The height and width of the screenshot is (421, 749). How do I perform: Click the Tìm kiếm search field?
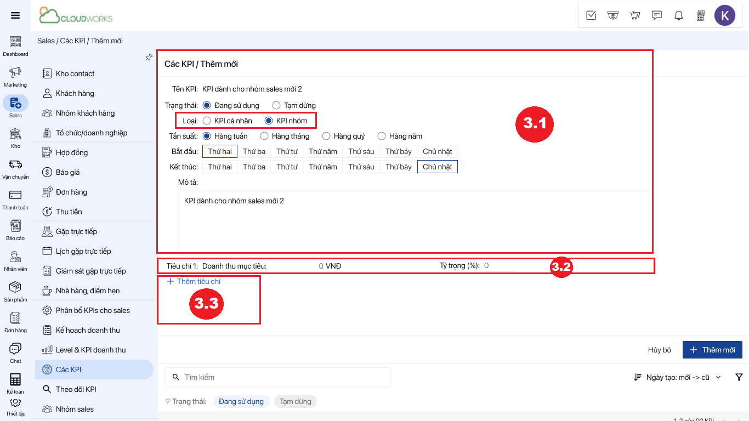pyautogui.click(x=278, y=377)
